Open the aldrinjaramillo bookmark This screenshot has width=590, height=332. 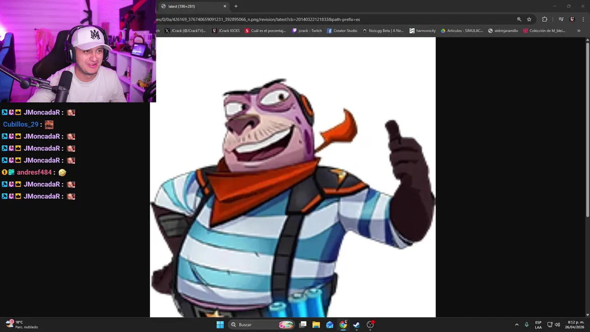click(x=503, y=31)
